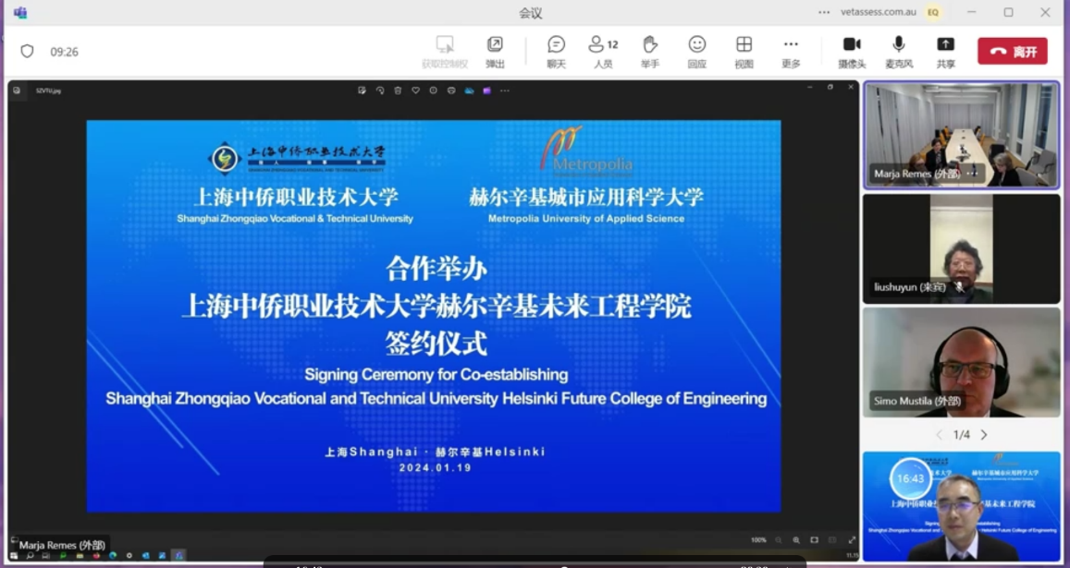Image resolution: width=1070 pixels, height=568 pixels.
Task: Click the EQ profile avatar
Action: [x=933, y=13]
